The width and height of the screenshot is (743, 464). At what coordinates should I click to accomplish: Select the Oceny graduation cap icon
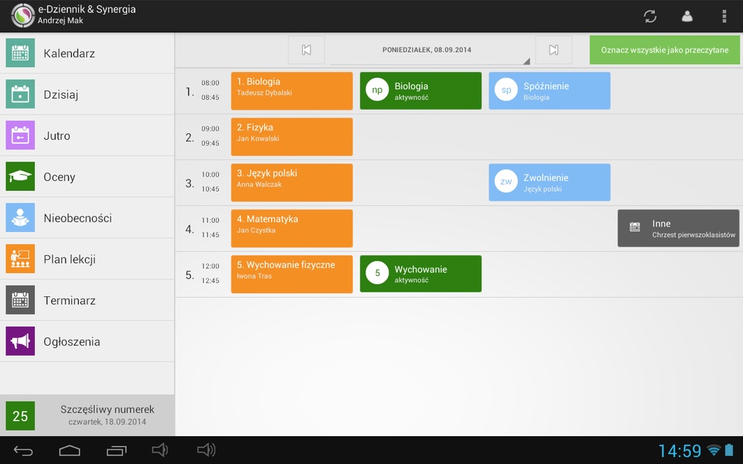click(x=20, y=176)
